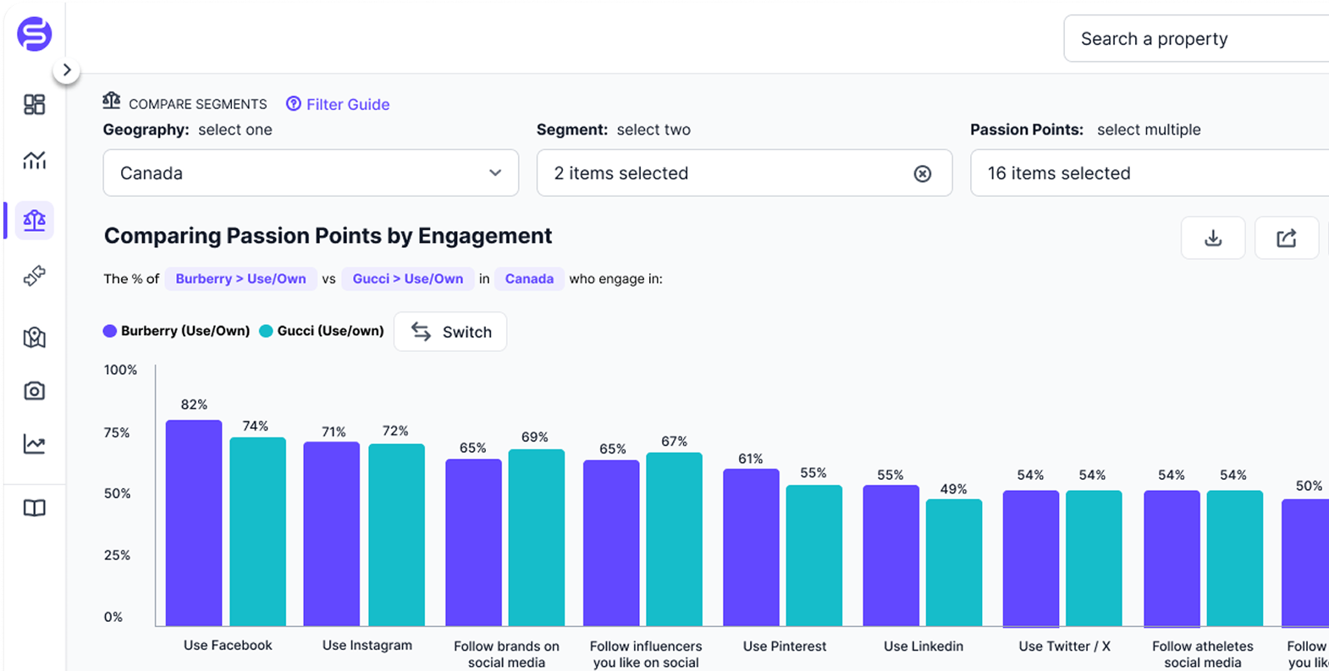Image resolution: width=1329 pixels, height=671 pixels.
Task: Click the Gucci > Use/Own tag
Action: click(408, 278)
